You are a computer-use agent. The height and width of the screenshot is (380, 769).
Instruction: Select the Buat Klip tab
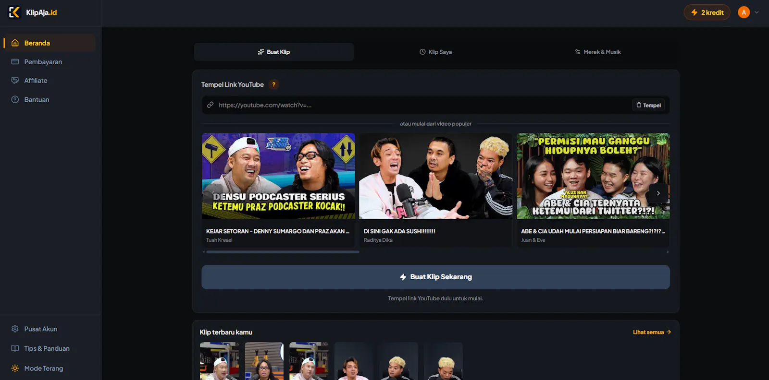tap(274, 52)
